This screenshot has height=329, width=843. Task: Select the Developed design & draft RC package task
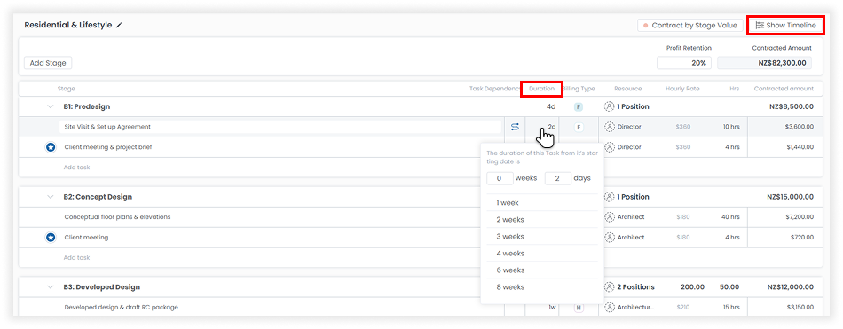(x=121, y=308)
